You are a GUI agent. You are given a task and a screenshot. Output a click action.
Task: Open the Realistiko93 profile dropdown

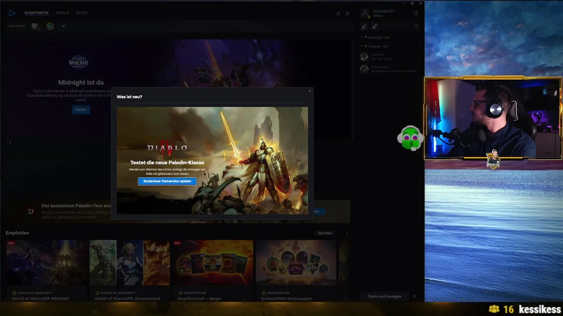(384, 11)
